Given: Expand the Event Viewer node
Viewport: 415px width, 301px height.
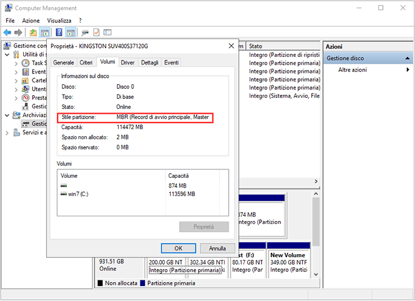Looking at the screenshot, I should 16,72.
